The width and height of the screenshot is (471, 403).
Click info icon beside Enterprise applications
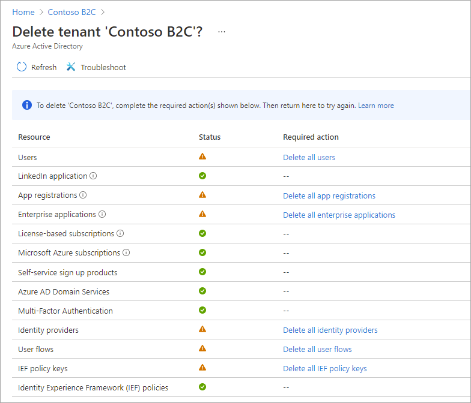(x=102, y=215)
